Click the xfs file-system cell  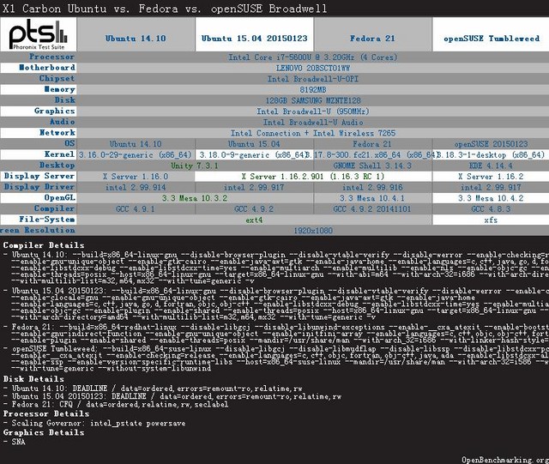coord(490,220)
